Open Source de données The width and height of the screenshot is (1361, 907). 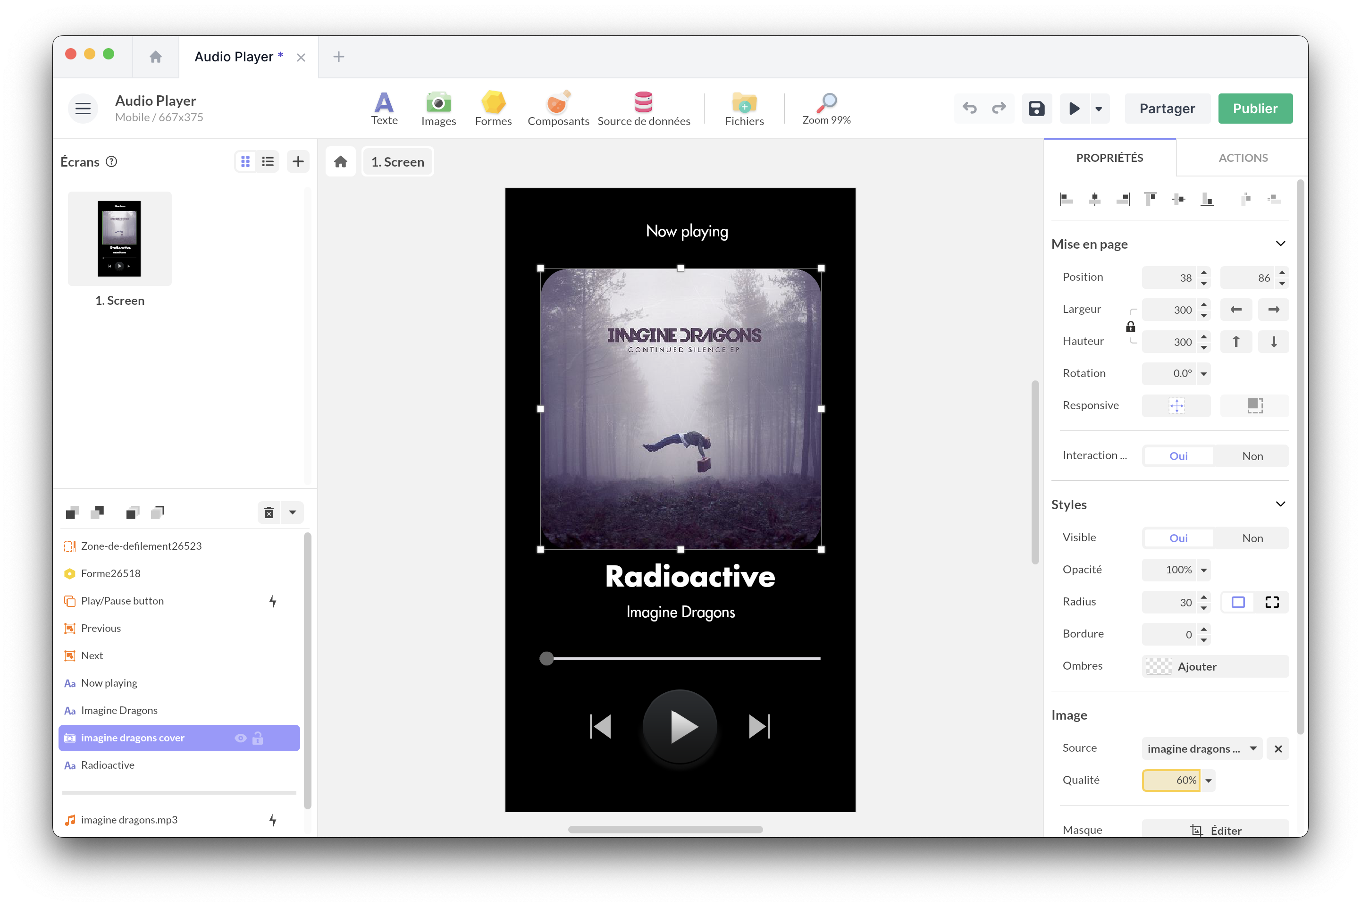coord(643,108)
